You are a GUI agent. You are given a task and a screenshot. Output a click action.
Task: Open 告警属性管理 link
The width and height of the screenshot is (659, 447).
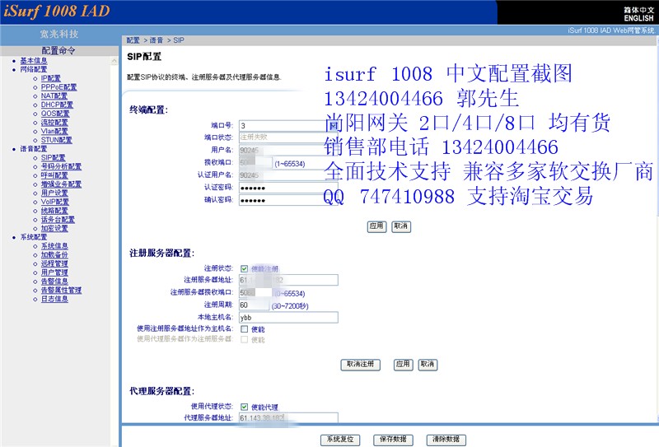tap(61, 290)
